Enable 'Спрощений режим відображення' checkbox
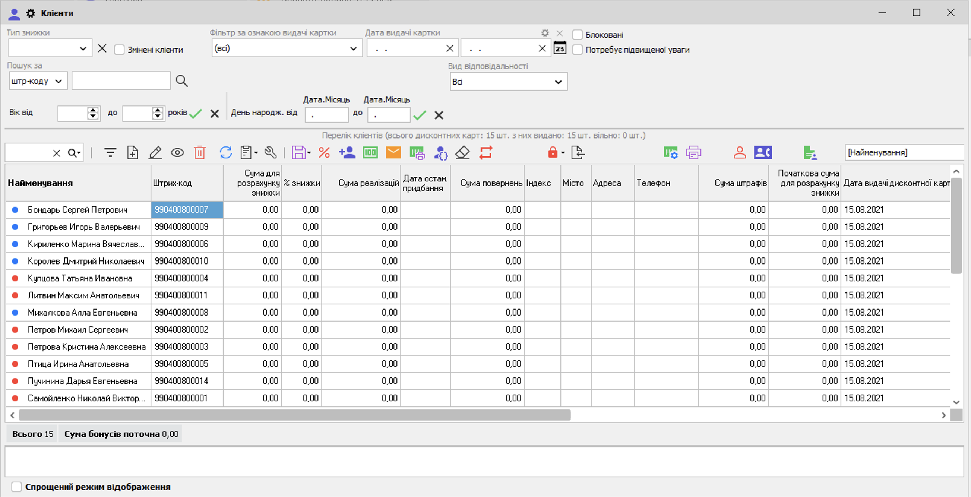Viewport: 971px width, 497px height. point(16,487)
